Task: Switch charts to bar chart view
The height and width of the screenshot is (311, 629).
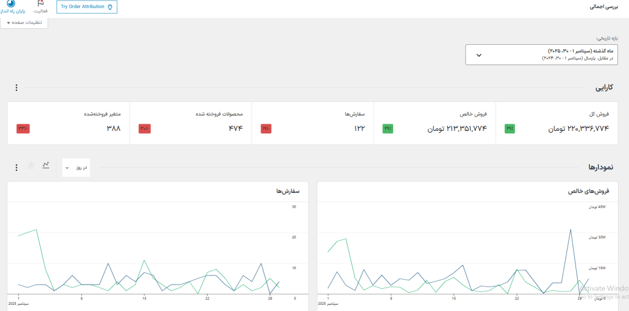Action: click(31, 165)
